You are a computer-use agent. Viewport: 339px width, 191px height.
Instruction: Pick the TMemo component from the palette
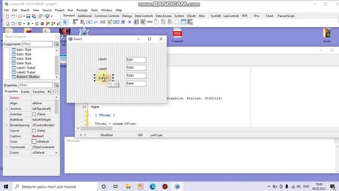pos(110,22)
